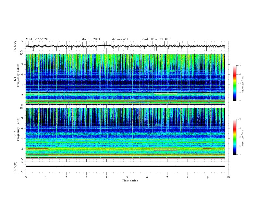The image size is (257, 199).
Task: Click the ch.3 flat black voltage trace
Action: tap(125, 166)
